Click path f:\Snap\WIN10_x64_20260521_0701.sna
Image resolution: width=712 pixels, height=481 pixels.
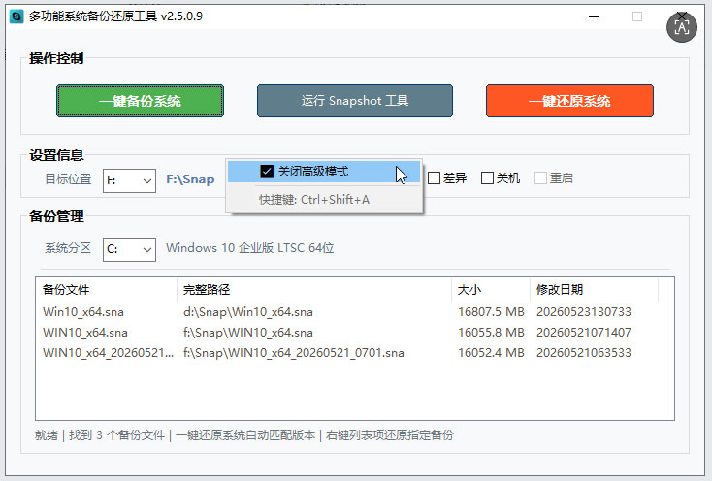[x=293, y=353]
